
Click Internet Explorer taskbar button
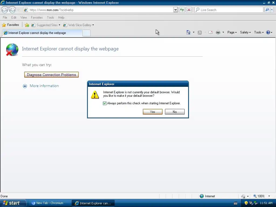click(93, 203)
